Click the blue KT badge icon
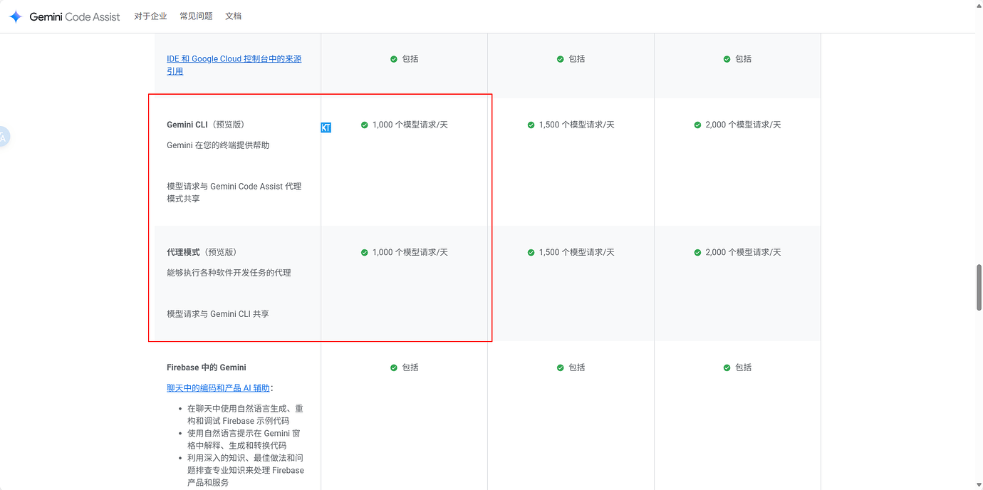 click(326, 127)
